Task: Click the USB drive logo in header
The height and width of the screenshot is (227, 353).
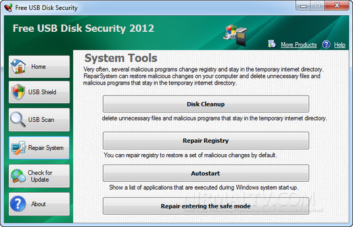Action: coord(235,35)
